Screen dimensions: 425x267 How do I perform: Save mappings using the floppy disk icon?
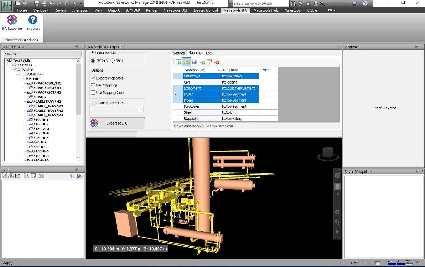pos(194,62)
